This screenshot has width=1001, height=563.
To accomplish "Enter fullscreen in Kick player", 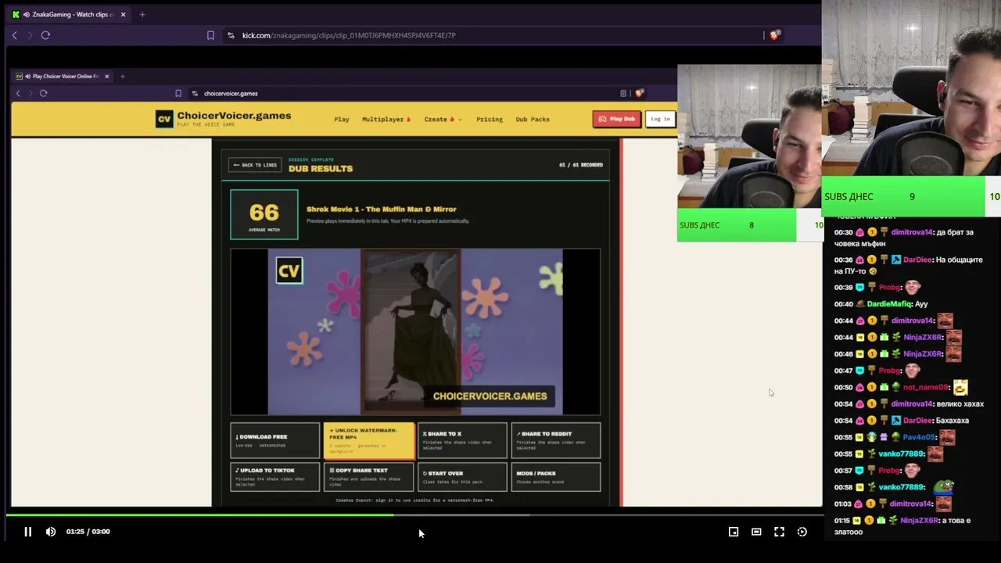I will 779,532.
